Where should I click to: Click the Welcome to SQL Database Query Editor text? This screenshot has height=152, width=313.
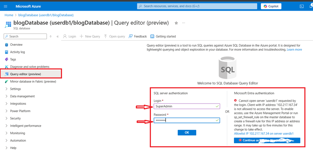pyautogui.click(x=227, y=83)
